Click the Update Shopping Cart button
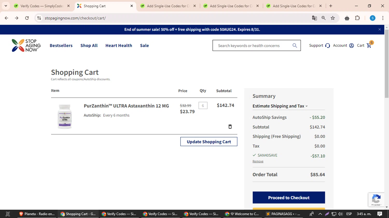The width and height of the screenshot is (389, 218). click(209, 142)
